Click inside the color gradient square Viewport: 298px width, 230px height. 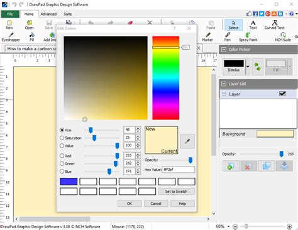tap(106, 78)
